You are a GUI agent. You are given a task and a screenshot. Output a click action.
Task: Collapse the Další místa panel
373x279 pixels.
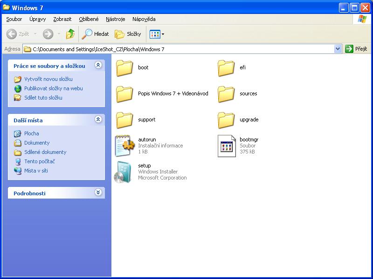point(98,120)
